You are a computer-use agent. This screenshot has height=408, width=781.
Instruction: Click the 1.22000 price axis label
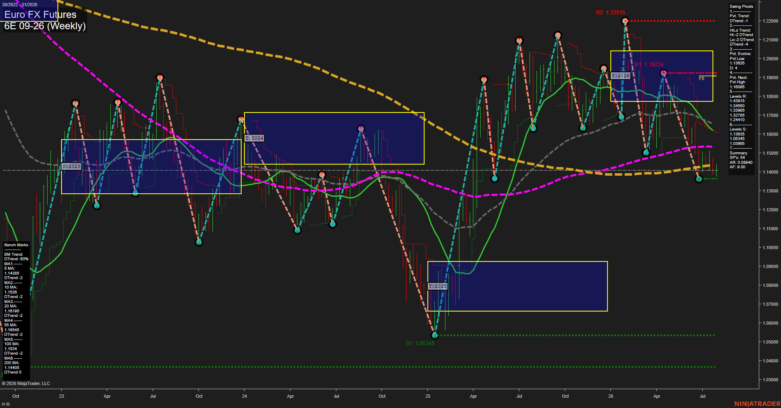(x=770, y=21)
